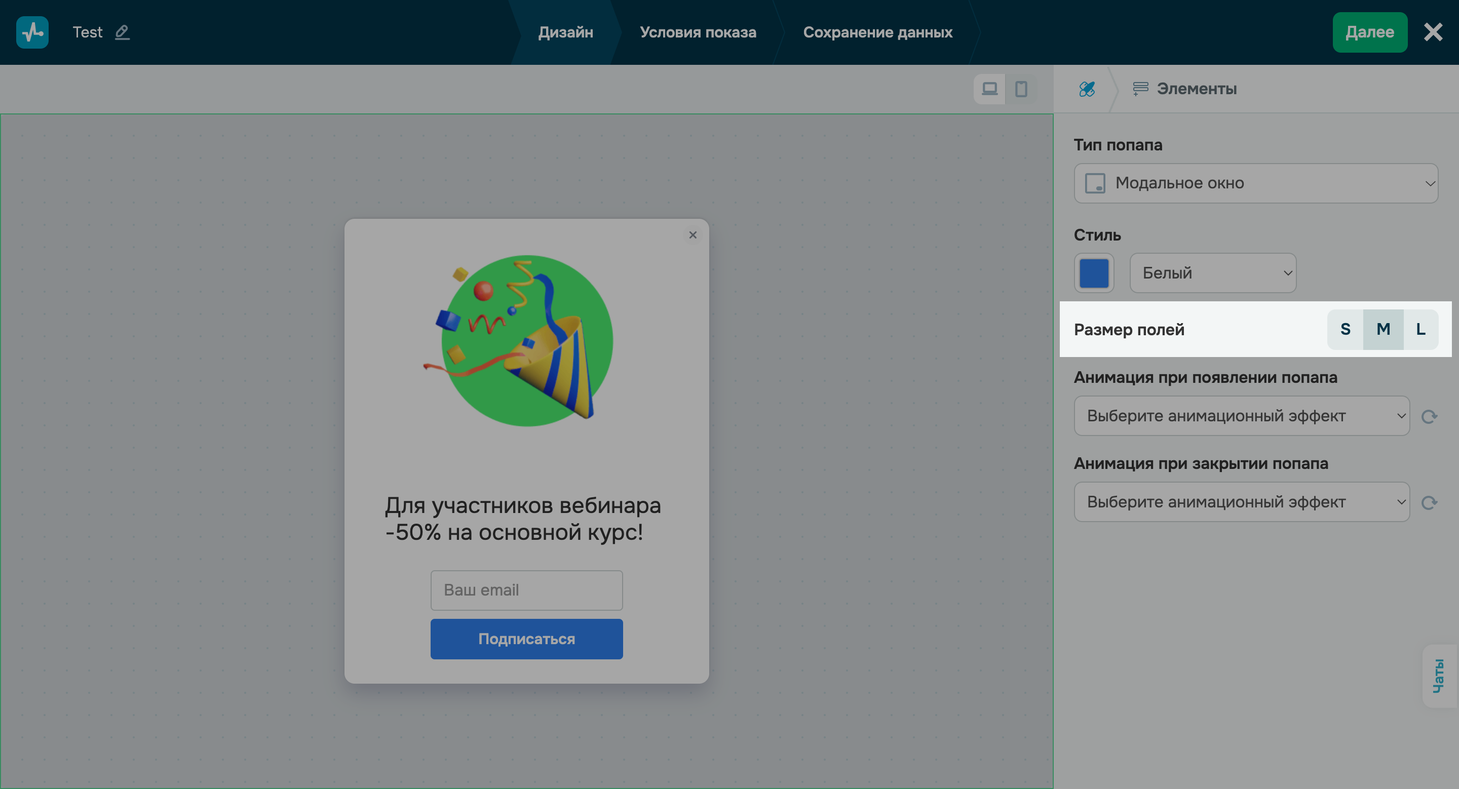Open the style brush panel tab
Image resolution: width=1459 pixels, height=789 pixels.
[x=1086, y=89]
